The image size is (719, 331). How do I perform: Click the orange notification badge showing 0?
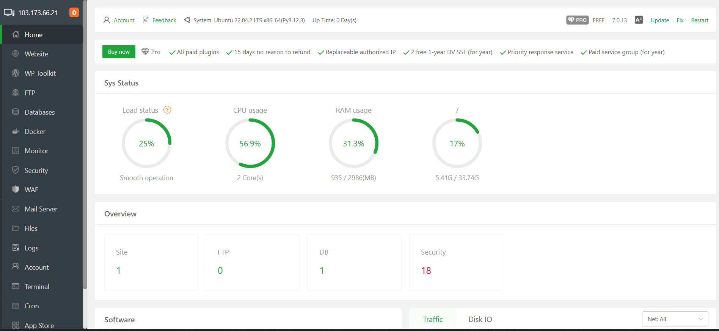coord(74,12)
